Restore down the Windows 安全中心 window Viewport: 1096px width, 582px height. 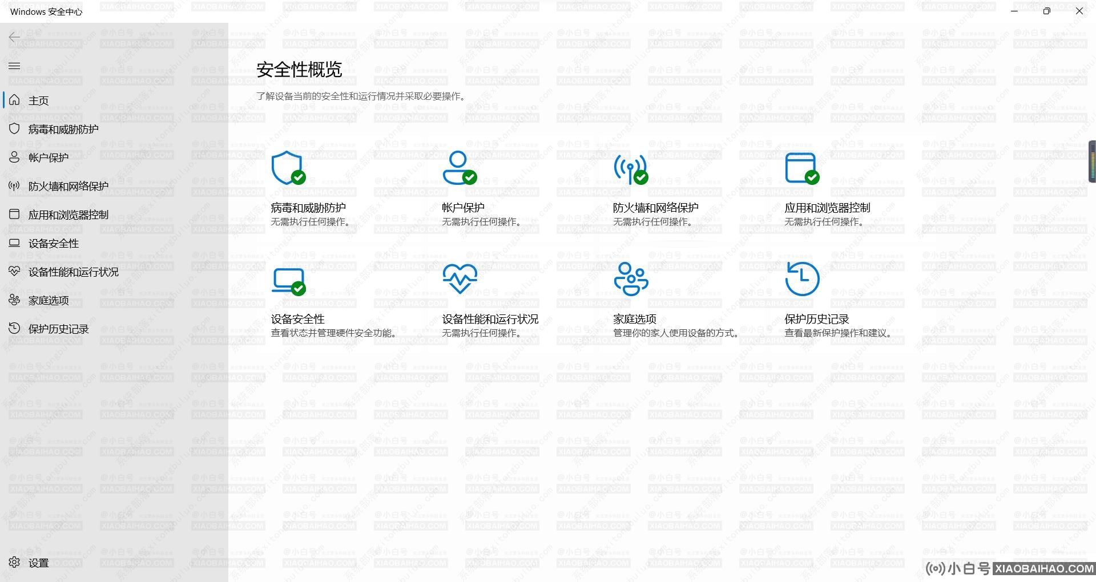coord(1046,11)
